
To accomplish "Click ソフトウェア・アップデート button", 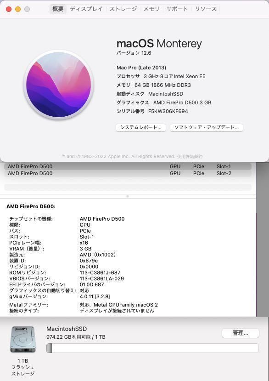I will point(207,128).
